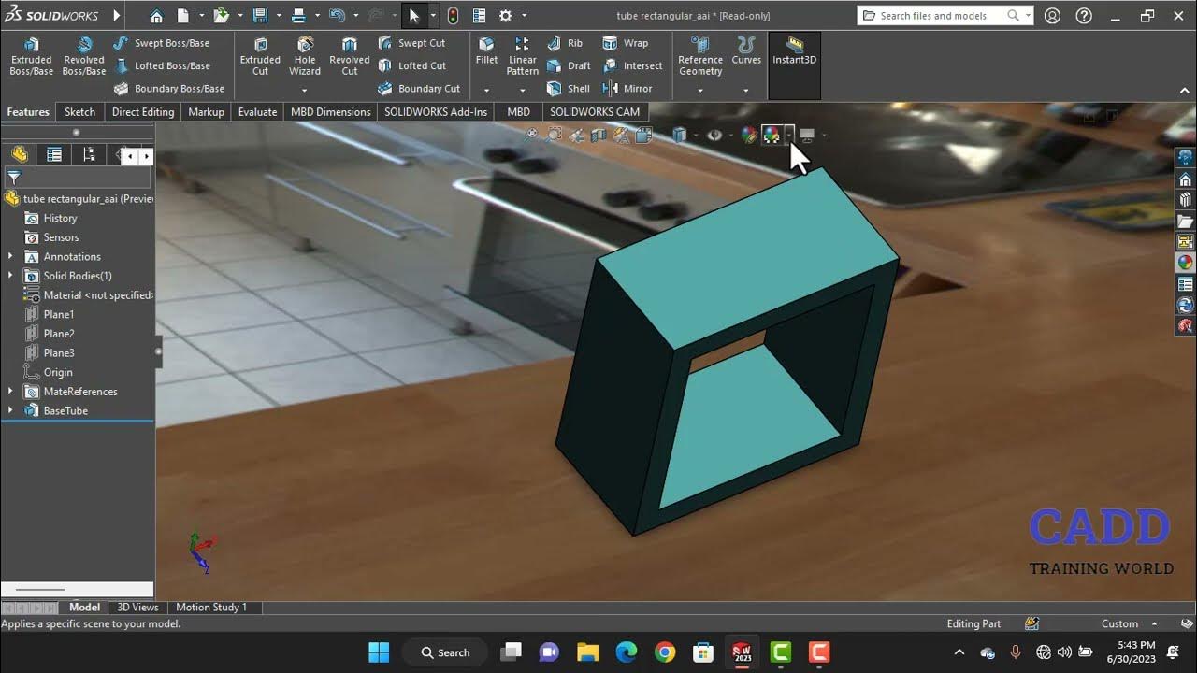Screen dimensions: 1197x673
Task: Toggle Hide/Show Items eye icon
Action: pyautogui.click(x=714, y=135)
